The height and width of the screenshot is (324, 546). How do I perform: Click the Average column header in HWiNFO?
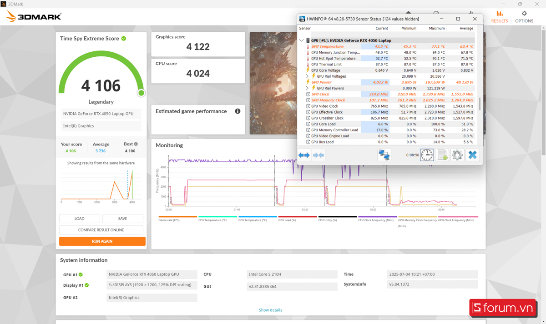pos(460,28)
